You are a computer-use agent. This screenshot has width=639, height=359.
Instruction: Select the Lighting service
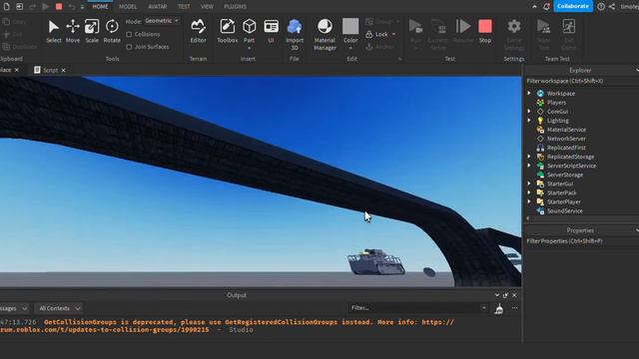(x=557, y=121)
